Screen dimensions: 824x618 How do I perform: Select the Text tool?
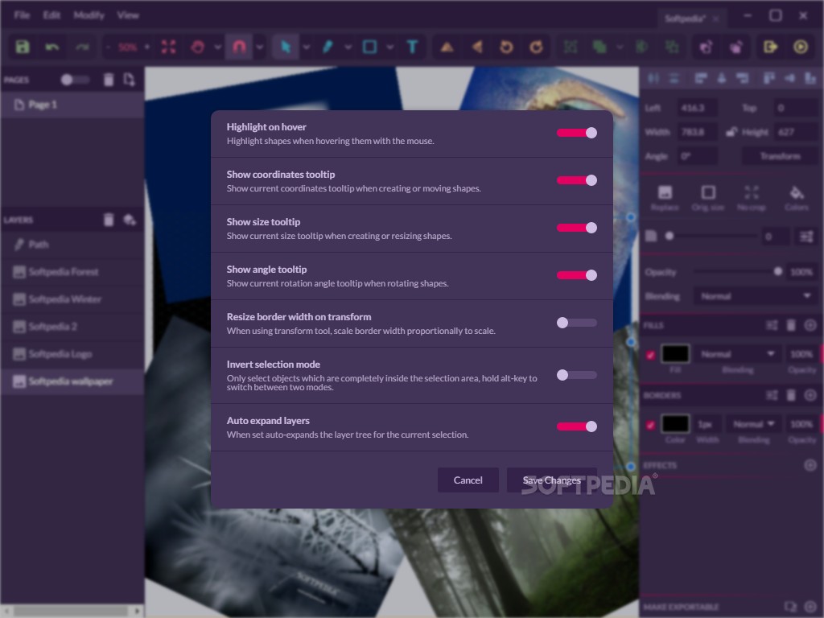tap(412, 47)
